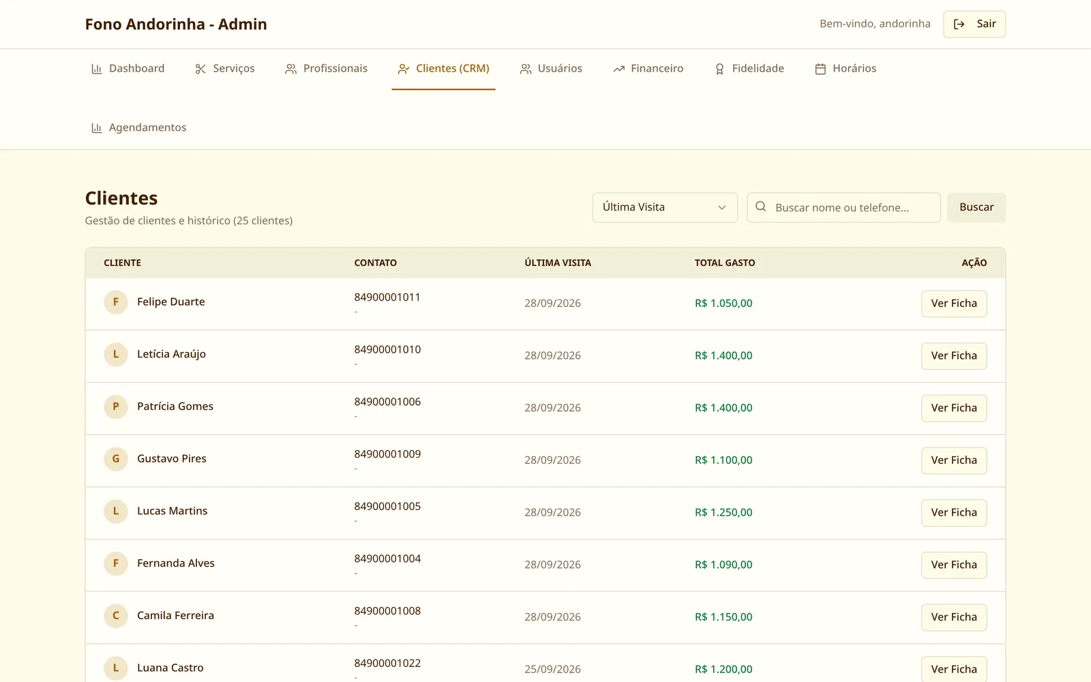
Task: Click the award badge icon beside Fidelidade
Action: 719,69
